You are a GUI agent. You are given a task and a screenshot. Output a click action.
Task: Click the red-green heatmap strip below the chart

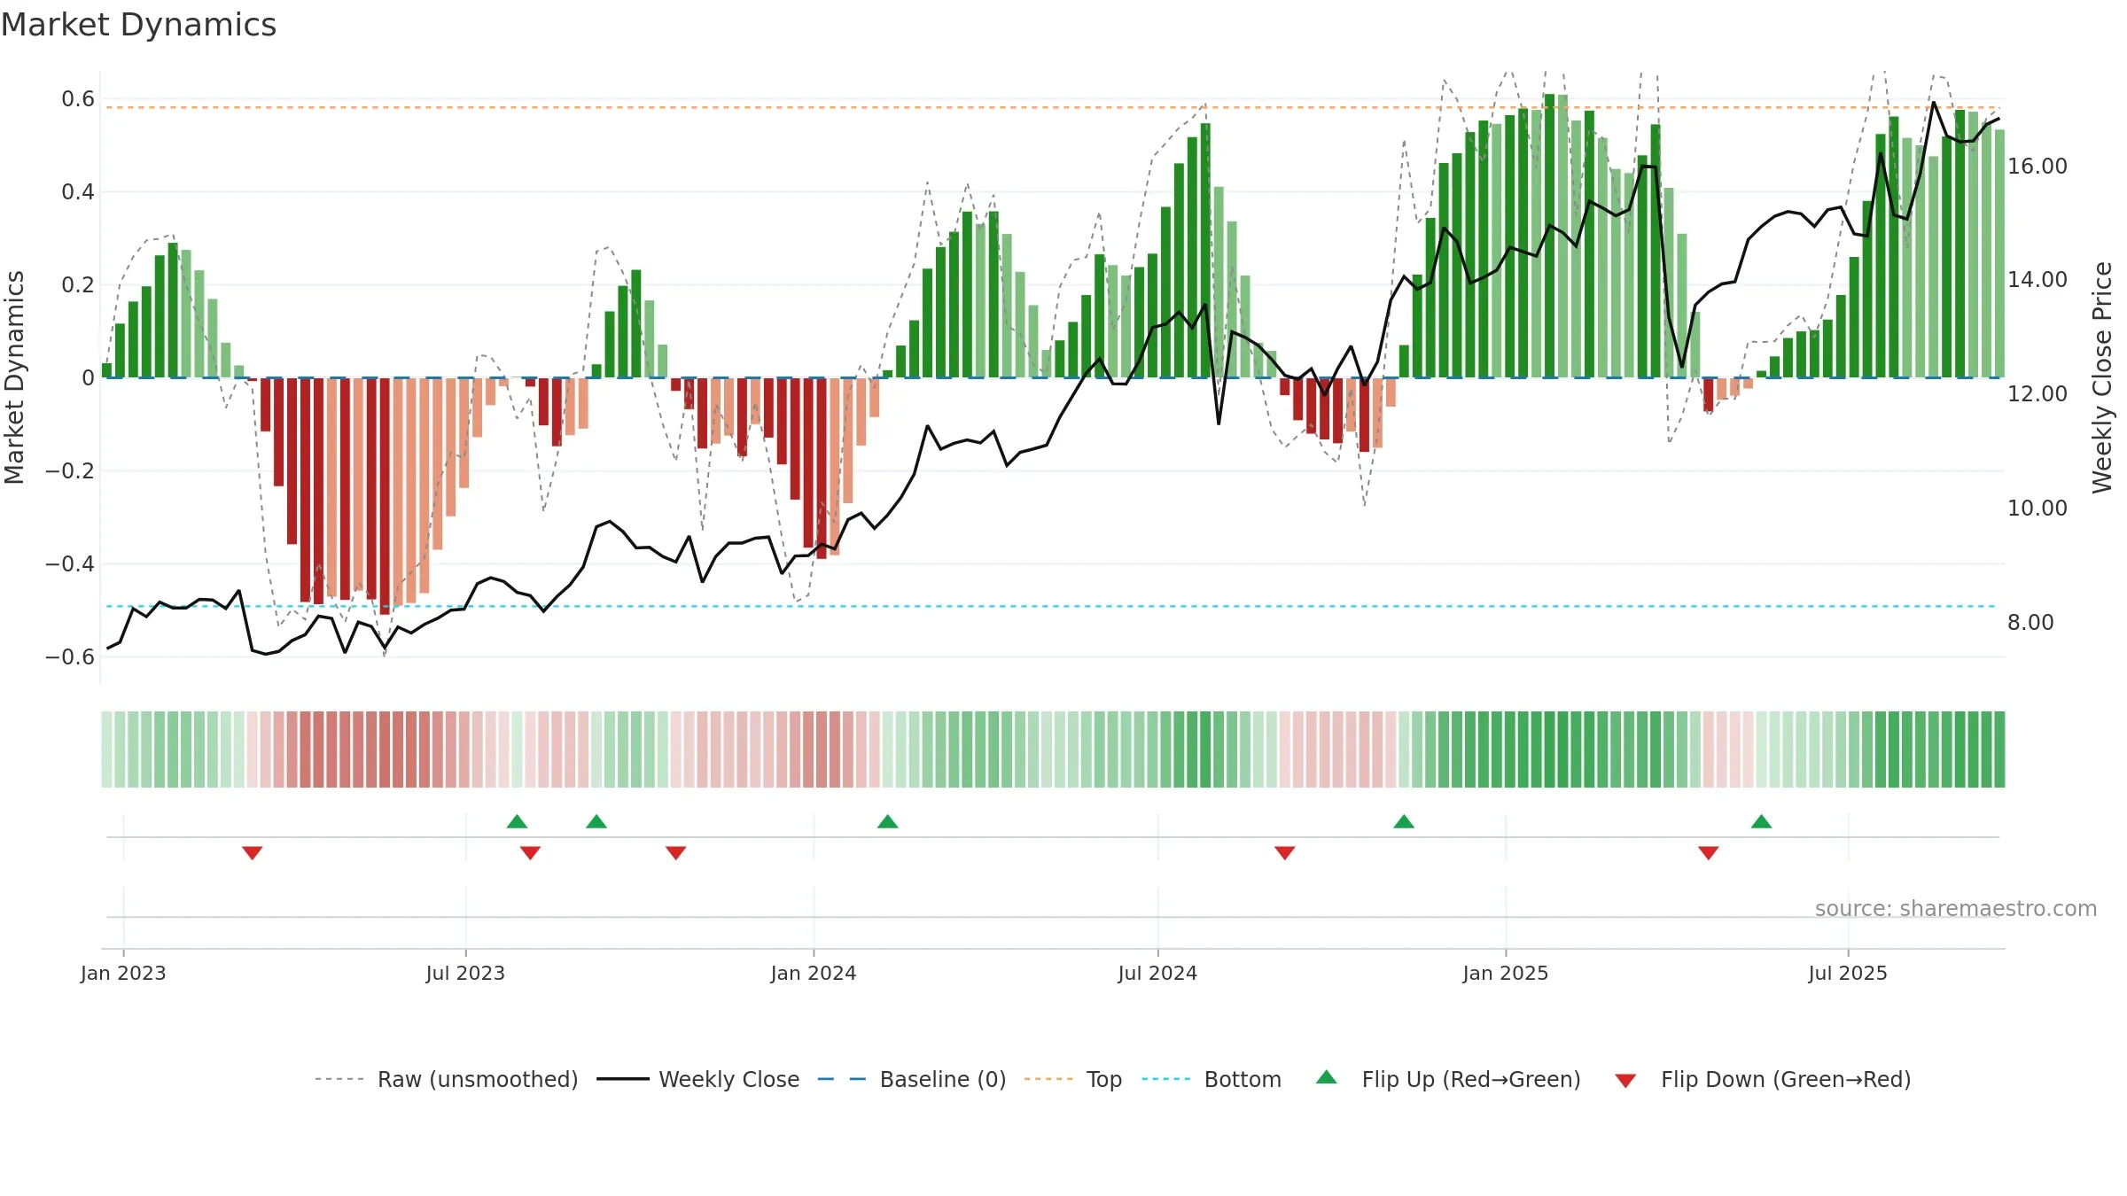click(1053, 749)
